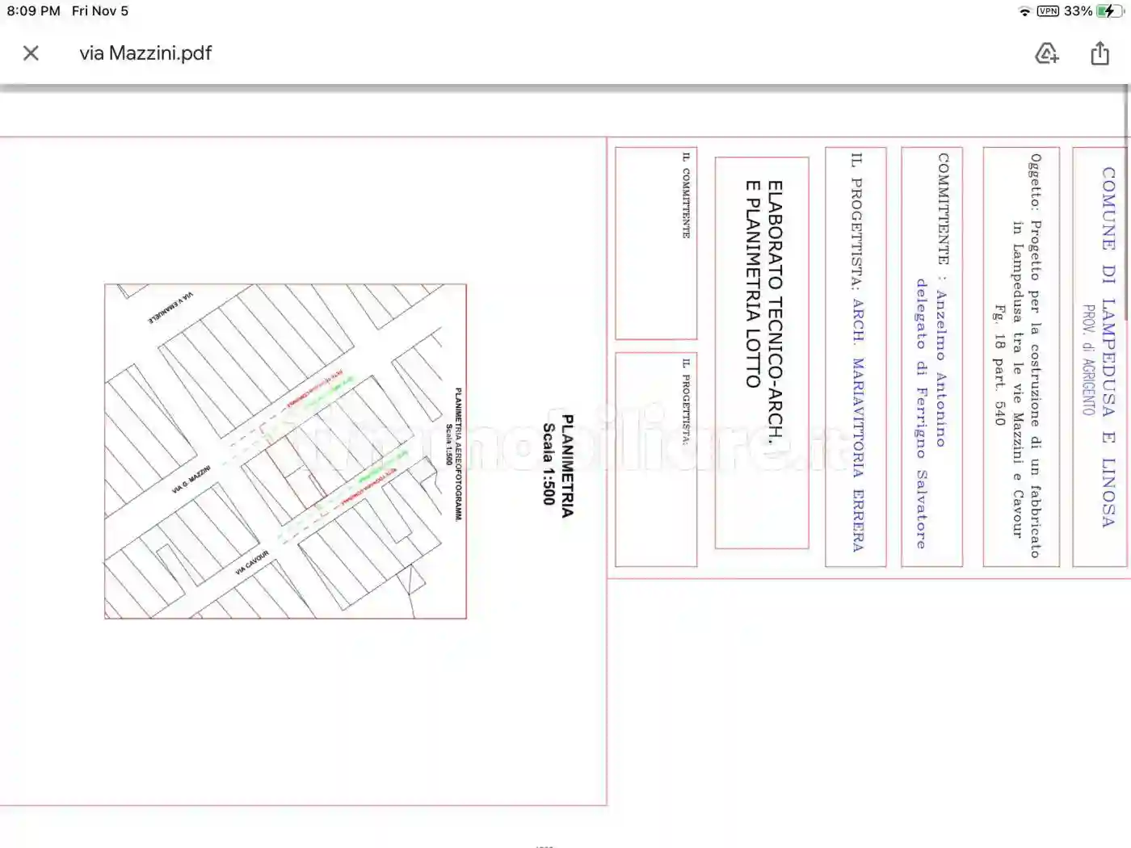Tap the Add to Drive icon
This screenshot has width=1131, height=848.
(x=1047, y=53)
